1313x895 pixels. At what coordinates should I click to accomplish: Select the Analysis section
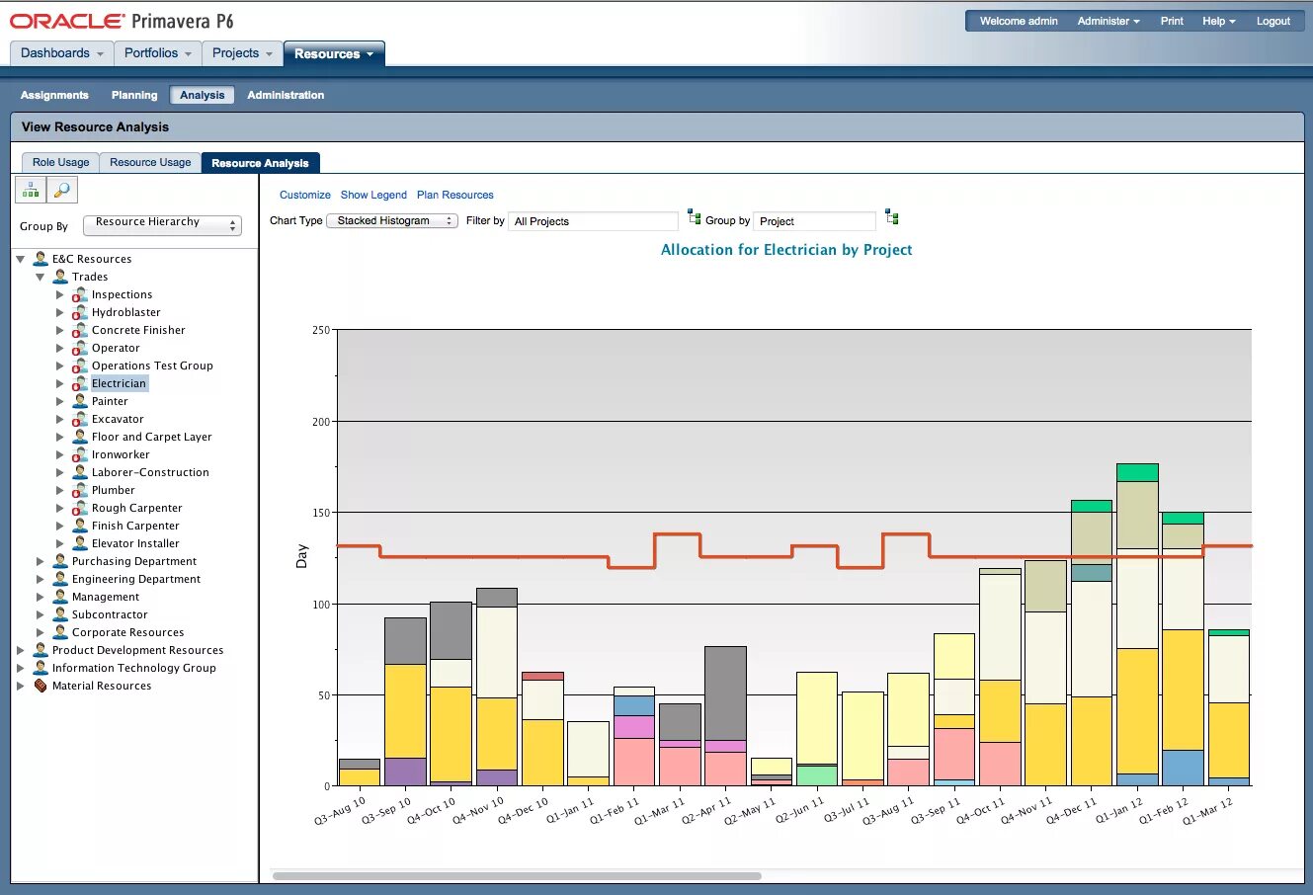click(x=203, y=95)
